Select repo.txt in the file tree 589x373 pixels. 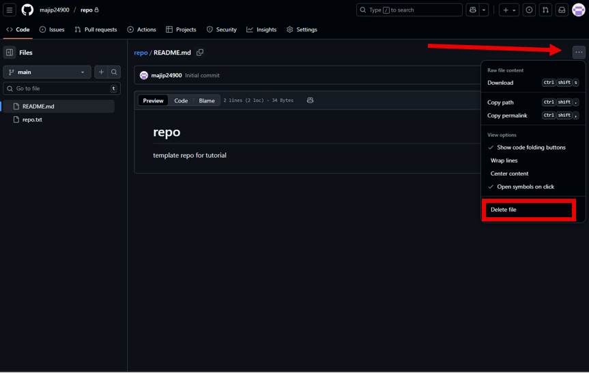(x=58, y=120)
